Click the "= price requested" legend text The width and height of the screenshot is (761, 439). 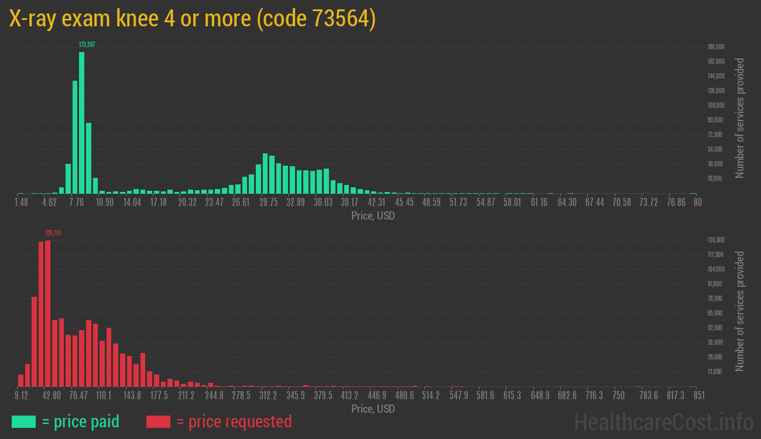pyautogui.click(x=234, y=421)
